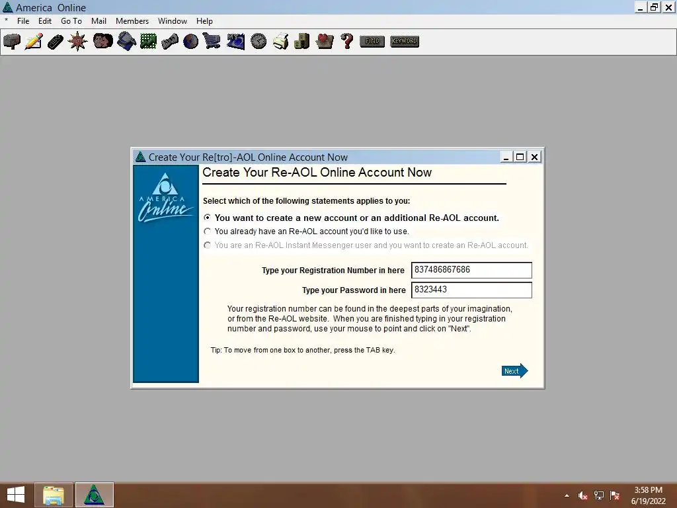677x508 pixels.
Task: Click the Online Clock toolbar icon
Action: tap(259, 42)
